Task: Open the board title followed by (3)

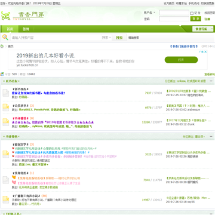Action: 20,145
